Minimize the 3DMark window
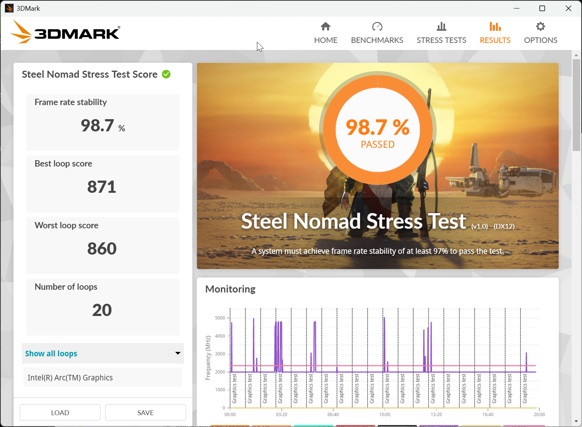This screenshot has width=582, height=427. pyautogui.click(x=517, y=8)
